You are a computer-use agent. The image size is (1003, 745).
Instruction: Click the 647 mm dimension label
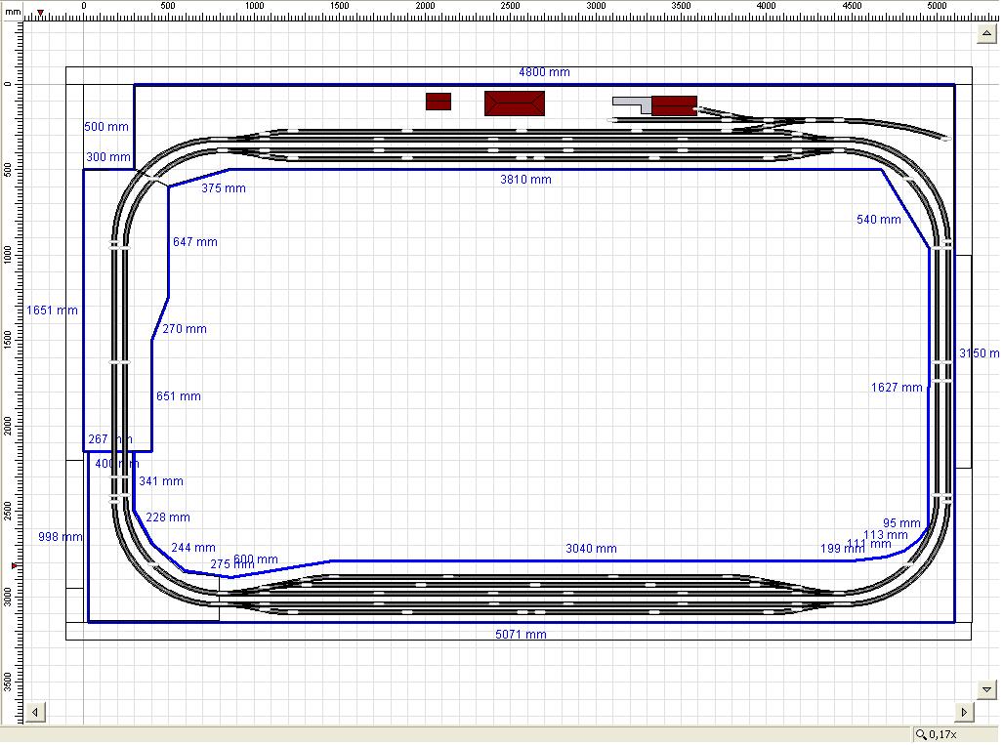195,242
